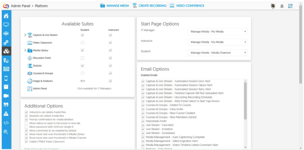Image resolution: width=304 pixels, height=150 pixels.
Task: Click the YuJa logo icon
Action: pos(6,6)
